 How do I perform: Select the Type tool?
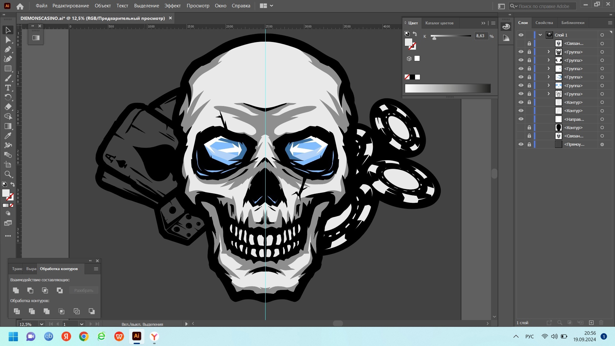8,88
